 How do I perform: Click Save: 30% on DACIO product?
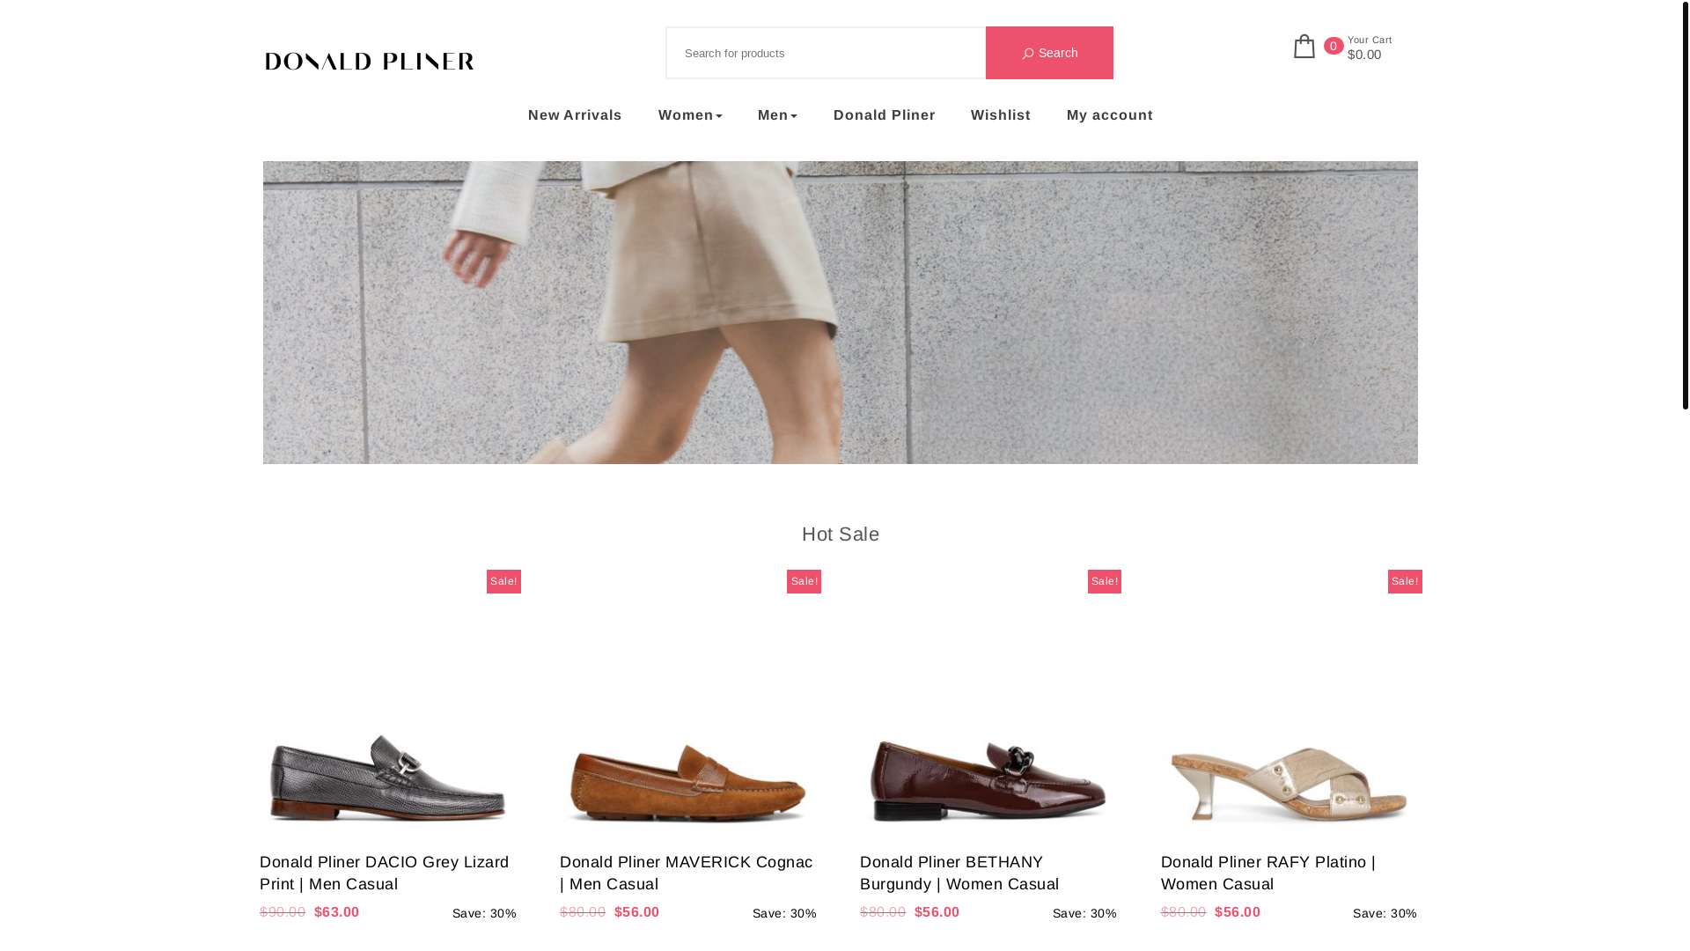(x=484, y=913)
